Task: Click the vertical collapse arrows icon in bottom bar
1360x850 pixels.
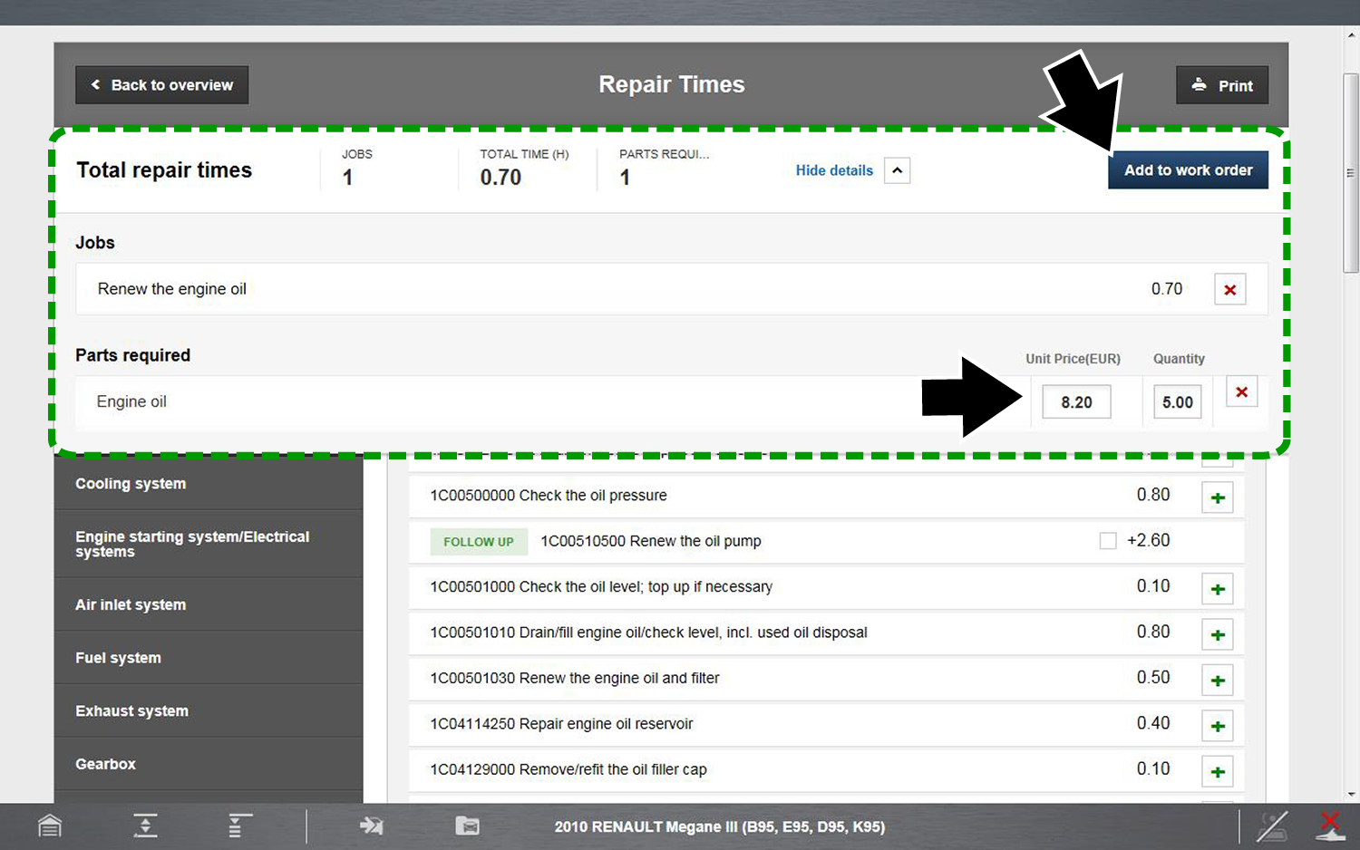Action: coord(145,826)
